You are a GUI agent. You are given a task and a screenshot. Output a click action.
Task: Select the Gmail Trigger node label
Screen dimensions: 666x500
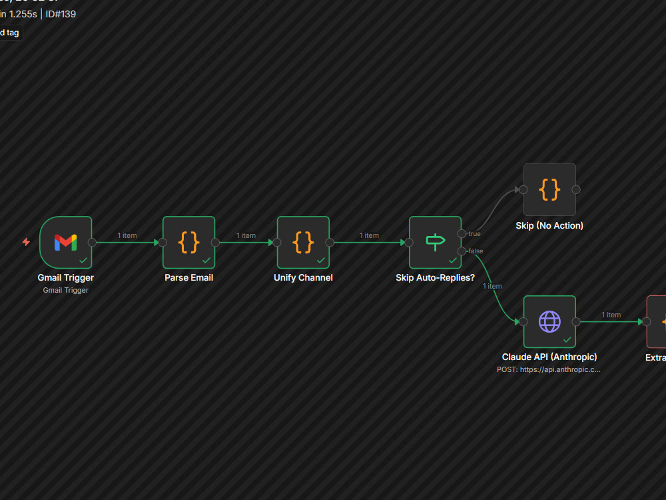[66, 277]
